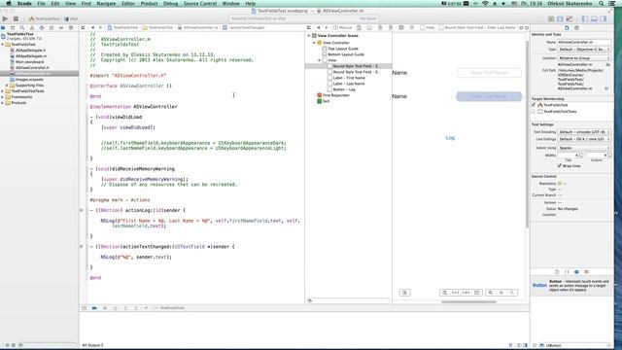The height and width of the screenshot is (350, 622).
Task: Click the Name field in File inspector
Action: tap(584, 42)
